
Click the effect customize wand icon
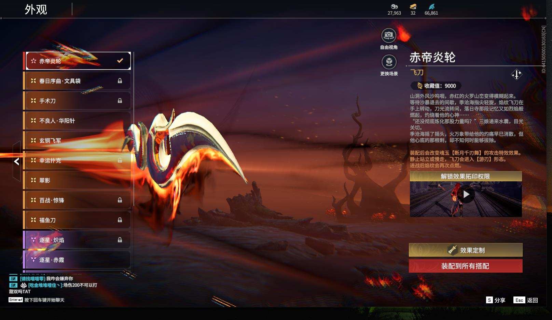pyautogui.click(x=453, y=250)
